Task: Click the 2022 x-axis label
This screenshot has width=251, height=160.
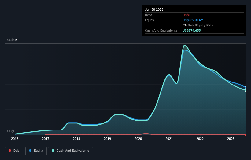Action: [x=200, y=139]
